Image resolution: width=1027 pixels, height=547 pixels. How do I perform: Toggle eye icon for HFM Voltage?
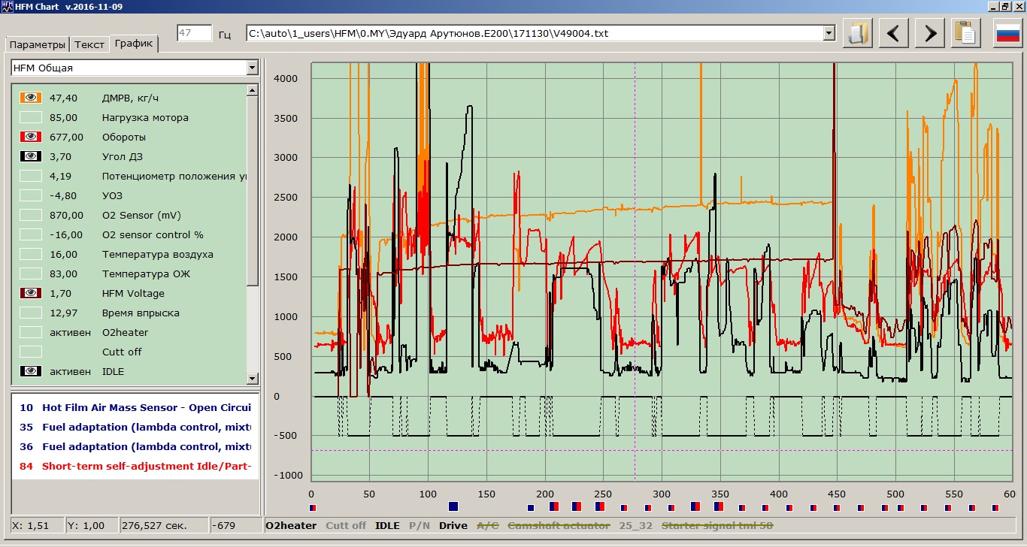click(31, 293)
